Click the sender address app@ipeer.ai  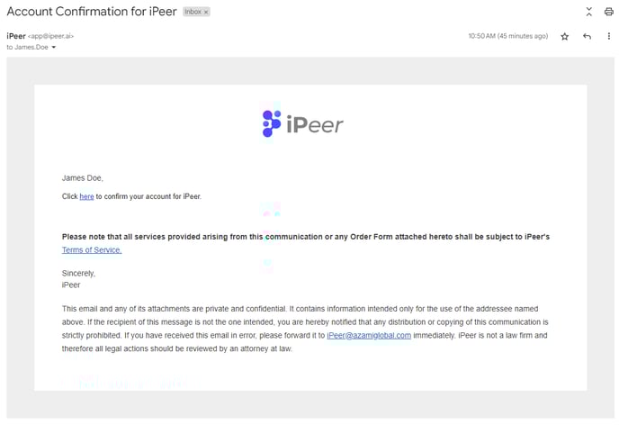point(51,36)
